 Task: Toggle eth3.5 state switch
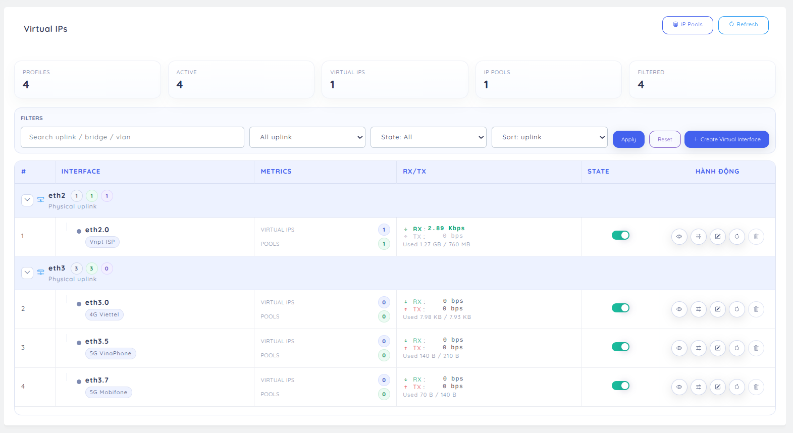point(620,347)
